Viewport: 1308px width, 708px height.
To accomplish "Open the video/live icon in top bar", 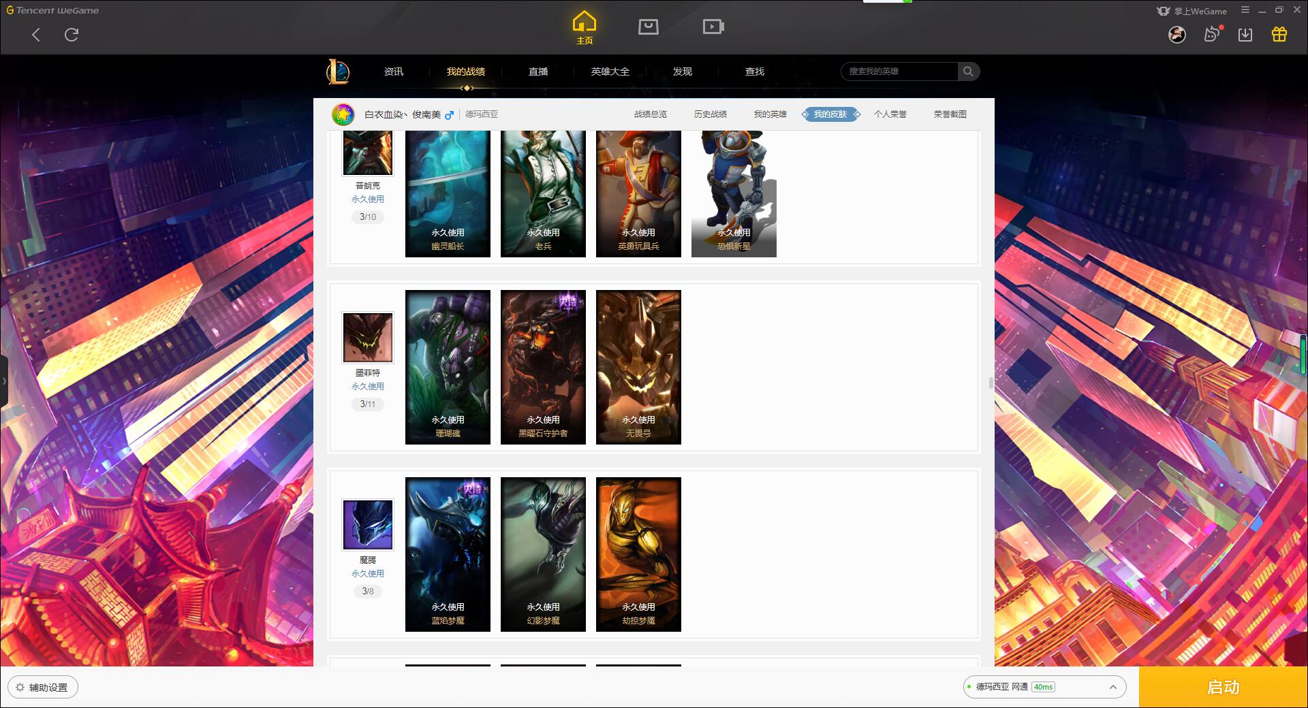I will pyautogui.click(x=713, y=27).
